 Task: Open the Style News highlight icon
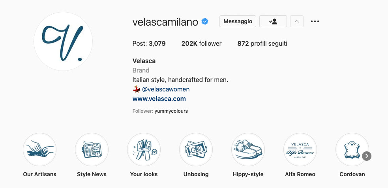coord(92,150)
